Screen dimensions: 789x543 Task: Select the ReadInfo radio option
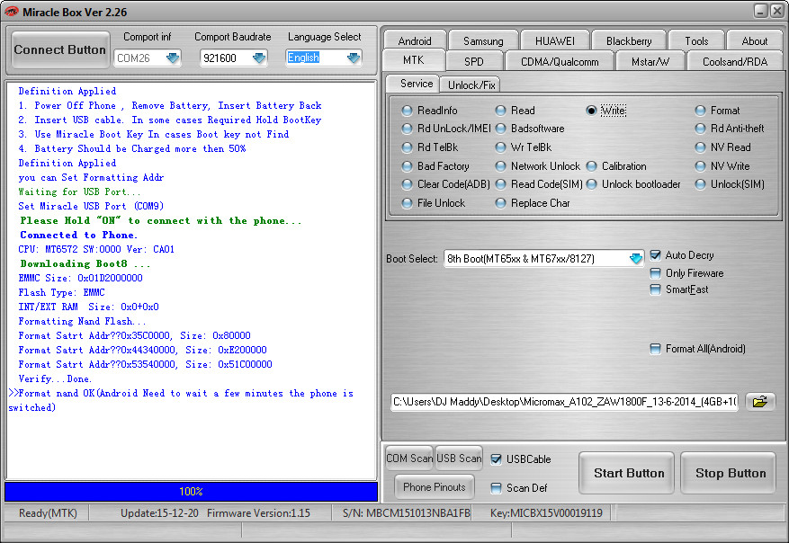point(407,111)
